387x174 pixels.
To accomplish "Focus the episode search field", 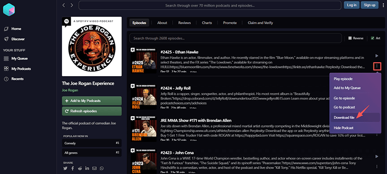I will [x=236, y=39].
